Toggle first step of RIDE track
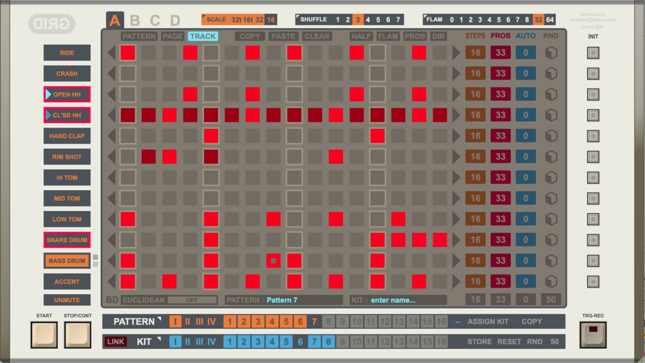 [128, 53]
